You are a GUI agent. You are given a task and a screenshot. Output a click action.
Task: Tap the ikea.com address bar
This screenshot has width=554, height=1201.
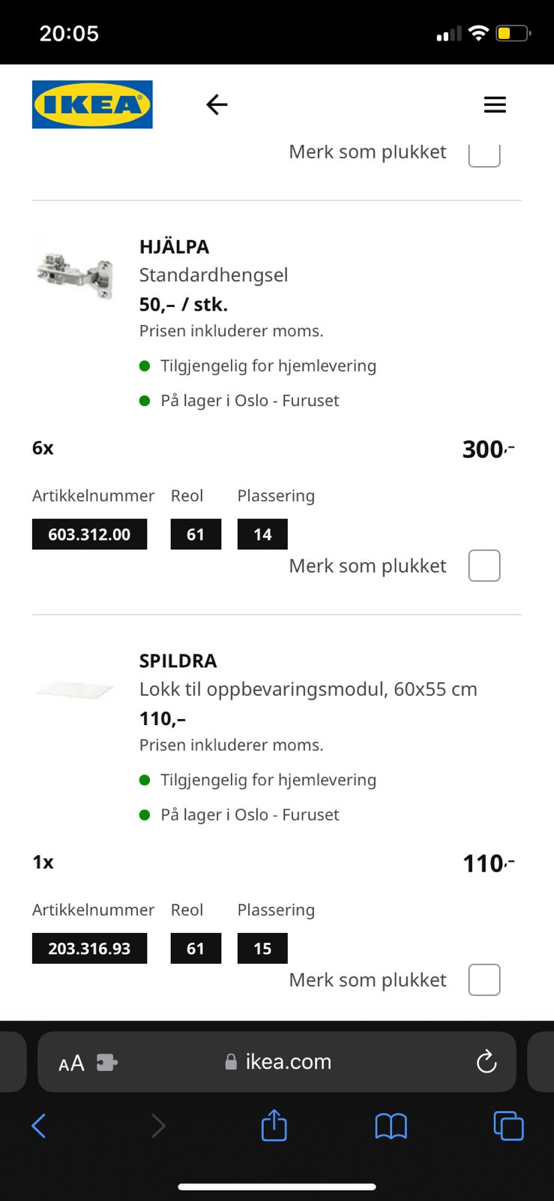pos(277,1061)
